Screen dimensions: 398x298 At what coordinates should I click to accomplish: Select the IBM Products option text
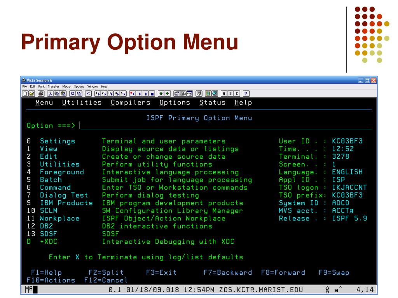tap(66, 203)
